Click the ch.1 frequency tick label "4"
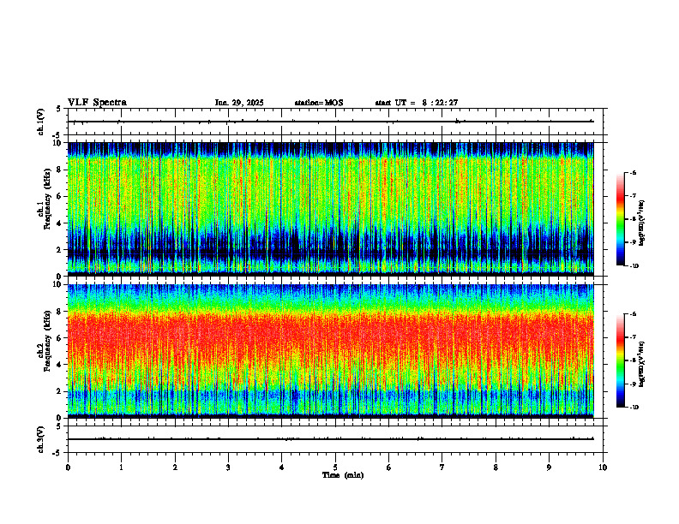 click(x=60, y=223)
